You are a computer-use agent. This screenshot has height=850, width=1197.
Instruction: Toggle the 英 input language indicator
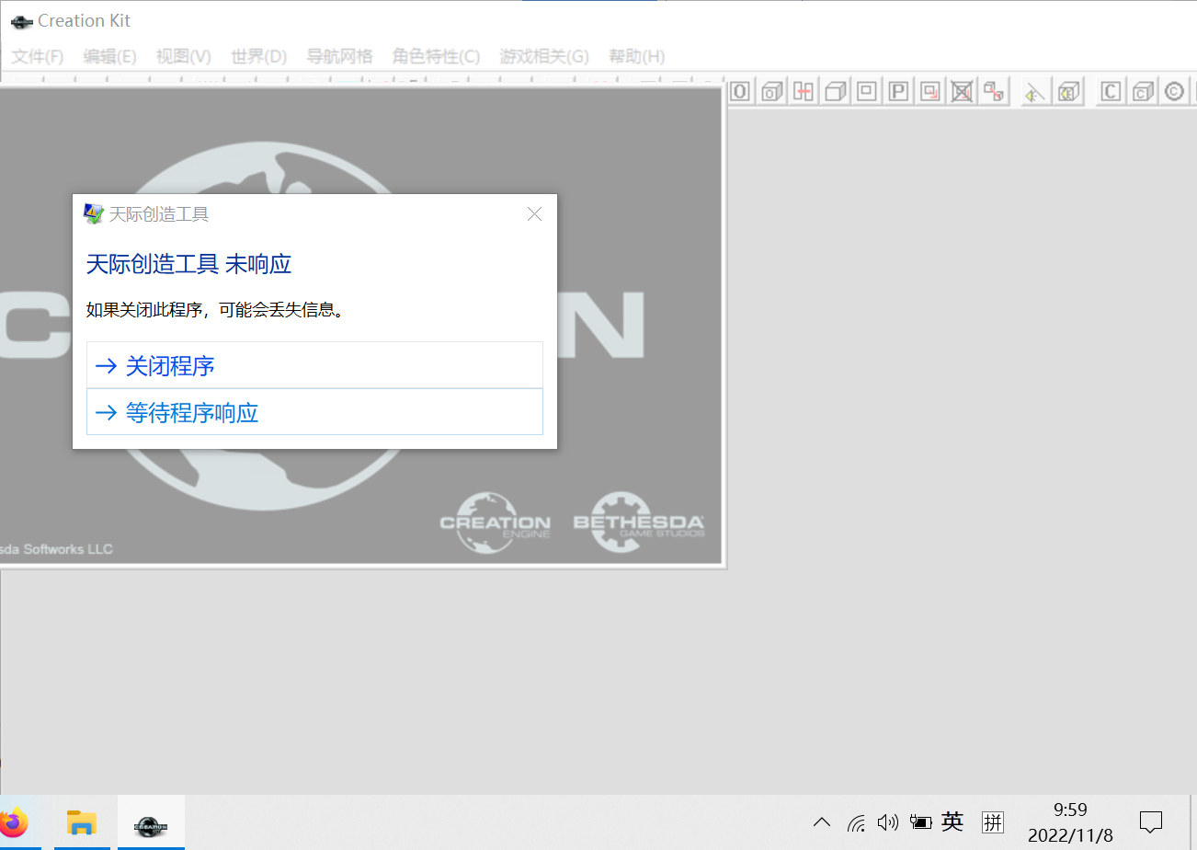tap(952, 822)
